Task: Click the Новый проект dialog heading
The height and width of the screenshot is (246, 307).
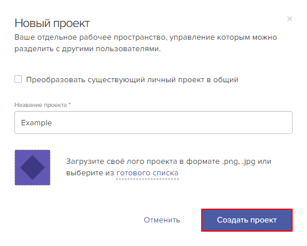Action: click(52, 23)
